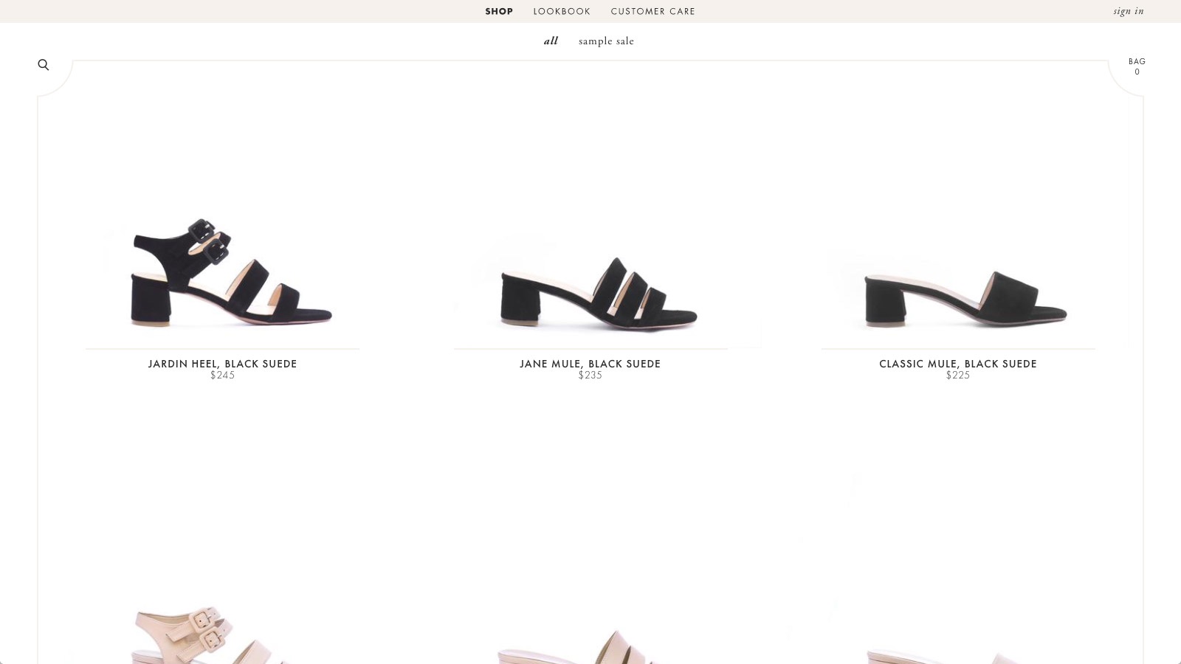This screenshot has height=664, width=1181.
Task: Switch to the sample sale filter
Action: click(606, 41)
